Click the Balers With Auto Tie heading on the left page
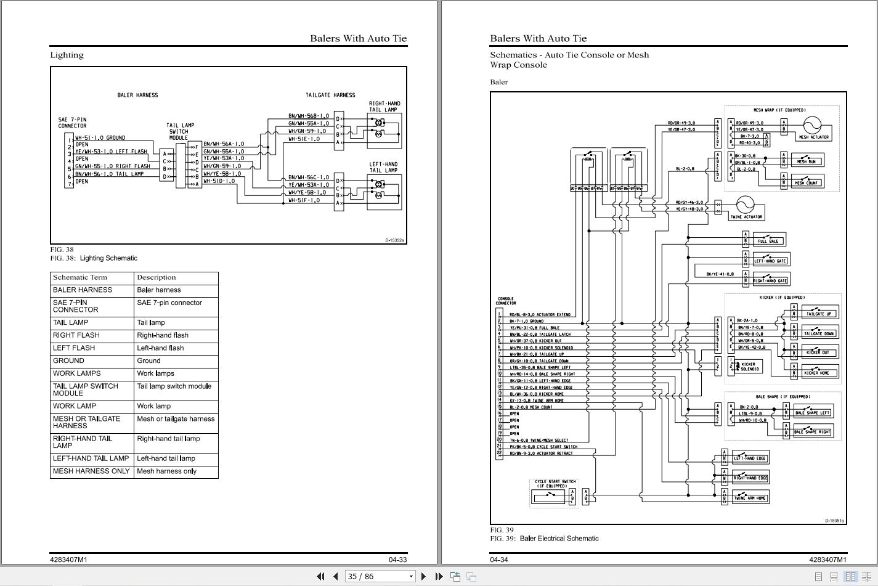The height and width of the screenshot is (586, 878). [359, 38]
